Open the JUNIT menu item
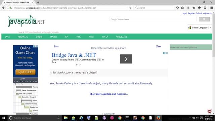 (91, 37)
